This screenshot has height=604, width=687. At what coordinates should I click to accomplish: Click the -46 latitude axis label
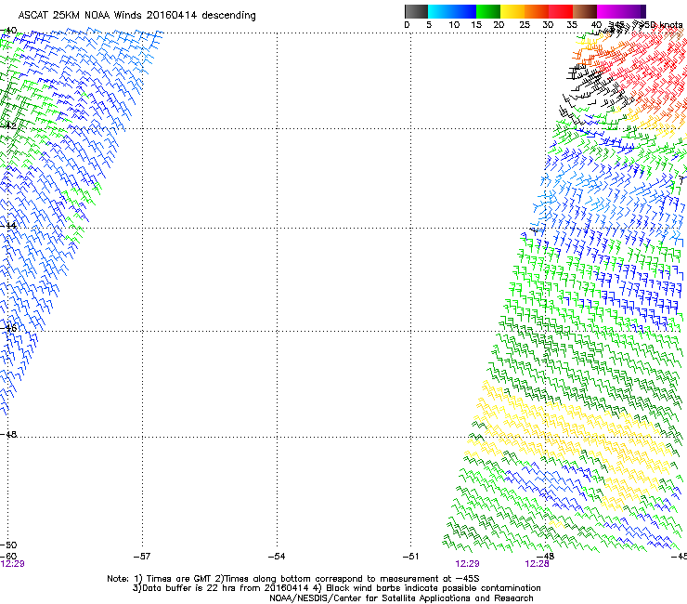[x=8, y=328]
